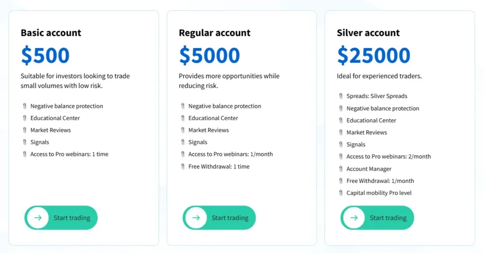The width and height of the screenshot is (484, 253).
Task: Click the arrow icon in Basic account button
Action: [38, 218]
